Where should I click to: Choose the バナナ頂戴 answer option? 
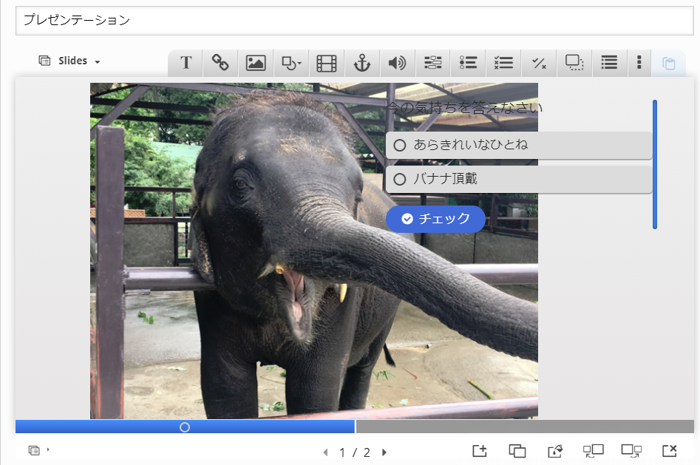[400, 179]
